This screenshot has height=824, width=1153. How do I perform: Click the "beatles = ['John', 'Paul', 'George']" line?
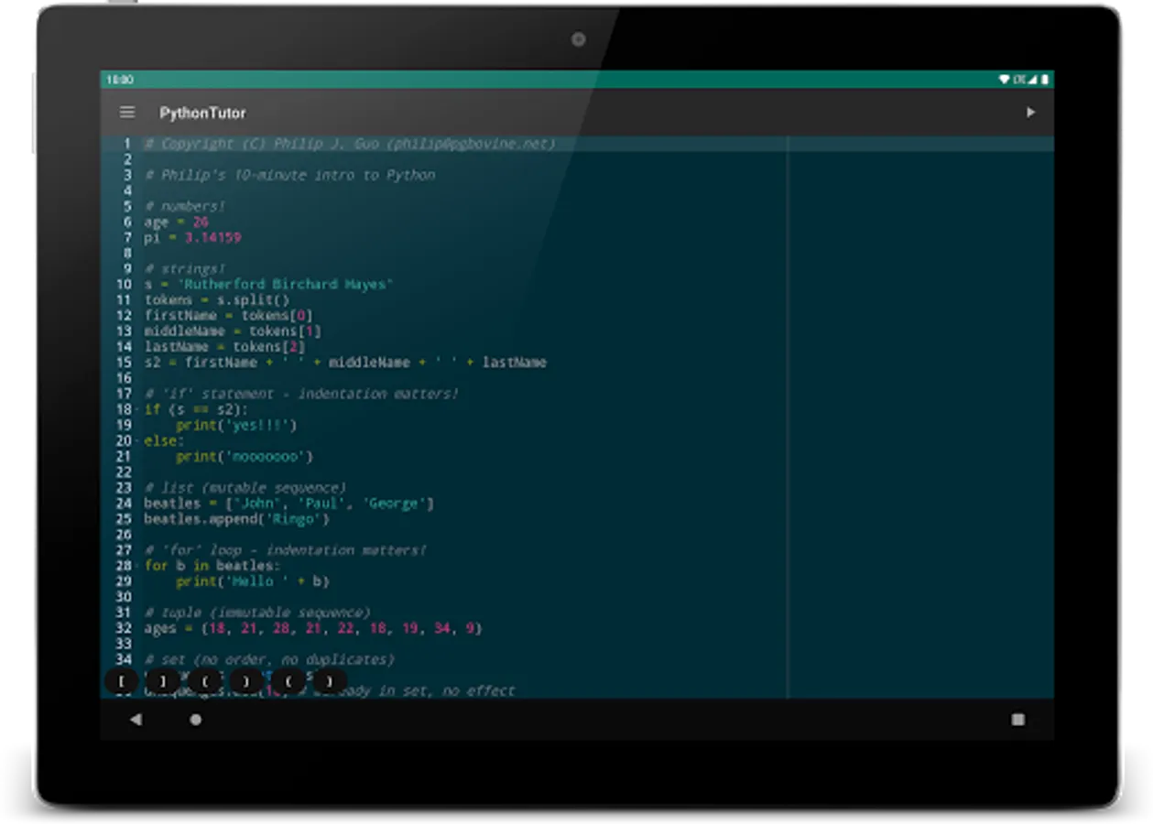pyautogui.click(x=289, y=503)
